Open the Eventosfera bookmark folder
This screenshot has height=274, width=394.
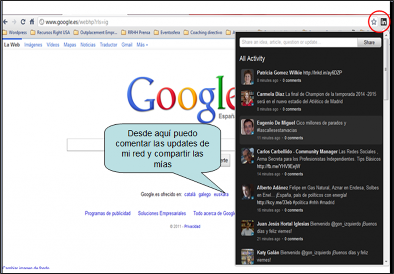pyautogui.click(x=167, y=32)
